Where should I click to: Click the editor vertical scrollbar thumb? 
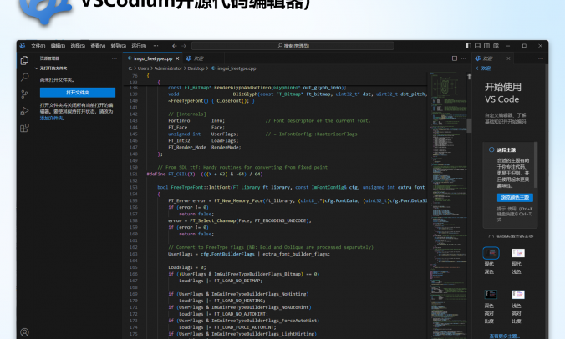(x=469, y=125)
